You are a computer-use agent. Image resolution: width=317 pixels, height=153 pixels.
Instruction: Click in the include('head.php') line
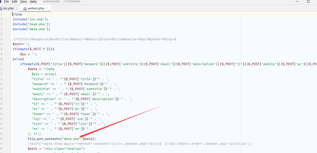tap(31, 24)
